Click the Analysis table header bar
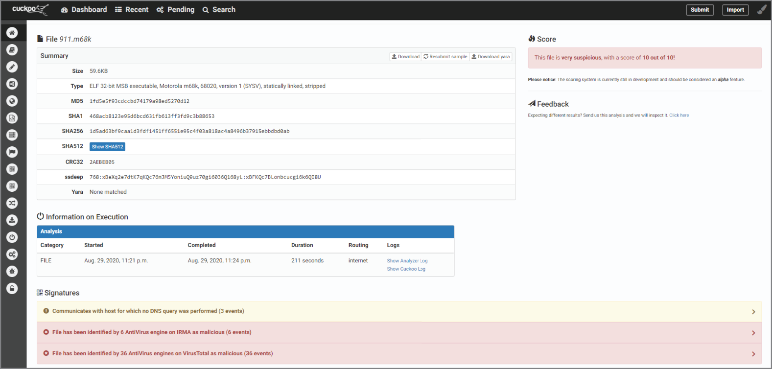 (x=246, y=231)
